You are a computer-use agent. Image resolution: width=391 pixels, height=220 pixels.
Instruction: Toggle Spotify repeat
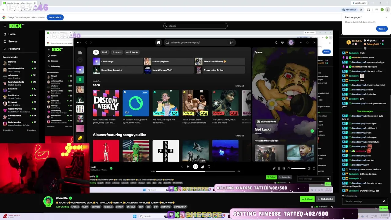(x=209, y=167)
